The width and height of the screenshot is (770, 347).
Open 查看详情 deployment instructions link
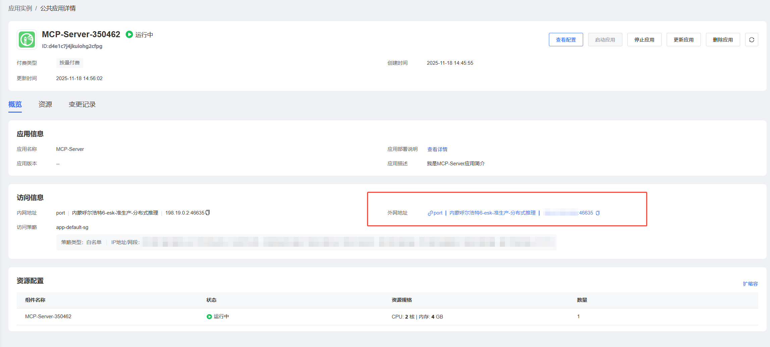(x=437, y=149)
